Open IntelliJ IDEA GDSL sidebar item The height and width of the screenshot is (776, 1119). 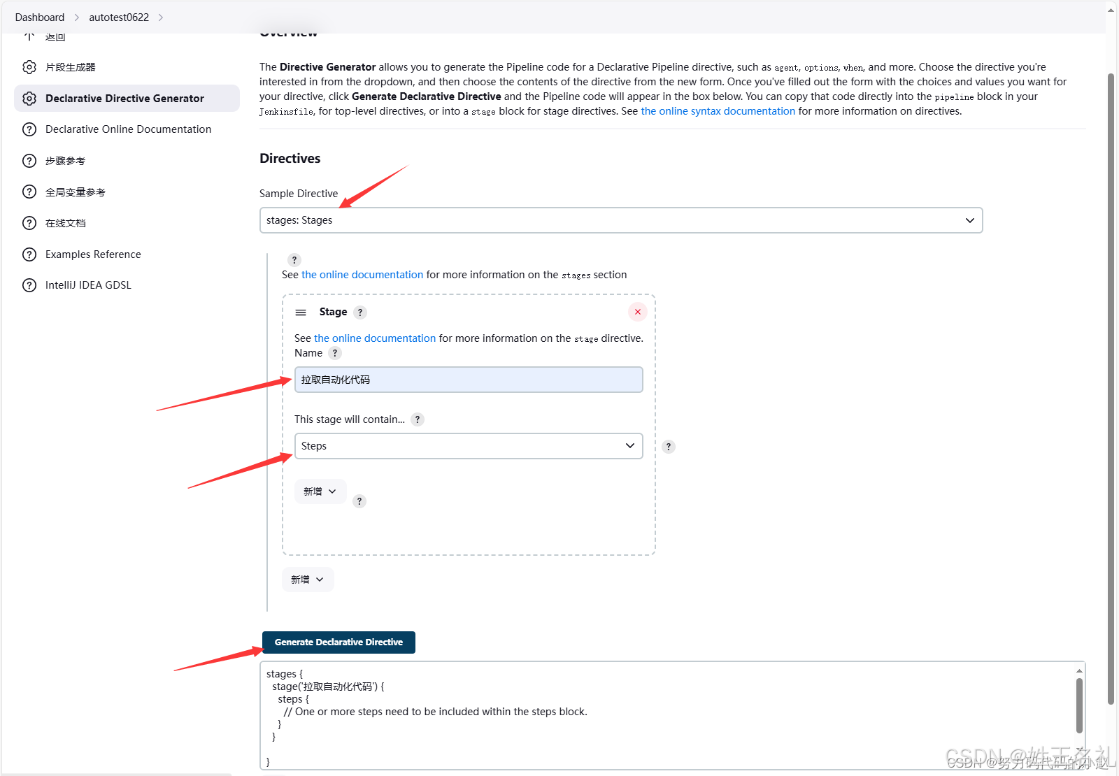[88, 285]
